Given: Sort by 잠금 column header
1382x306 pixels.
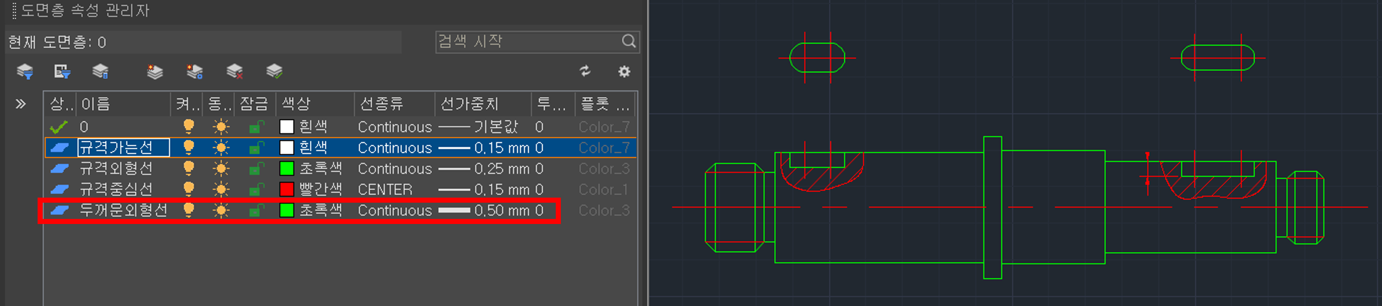Looking at the screenshot, I should pyautogui.click(x=255, y=104).
